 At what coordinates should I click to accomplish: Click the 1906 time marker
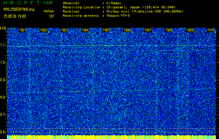point(127,30)
